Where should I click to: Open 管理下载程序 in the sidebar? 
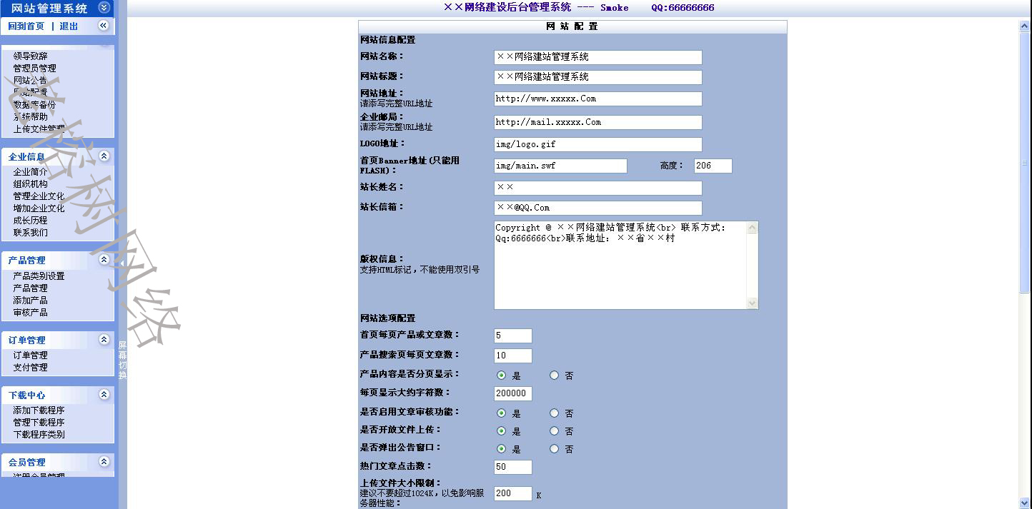pyautogui.click(x=39, y=422)
